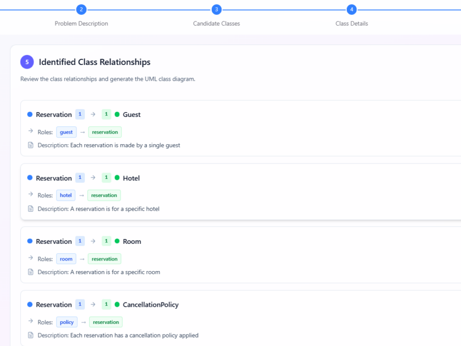Click the step 5 badge beside the heading
Image resolution: width=461 pixels, height=346 pixels.
coord(27,62)
